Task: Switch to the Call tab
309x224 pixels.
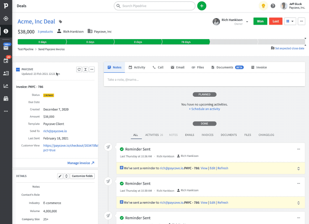Action: [158, 67]
